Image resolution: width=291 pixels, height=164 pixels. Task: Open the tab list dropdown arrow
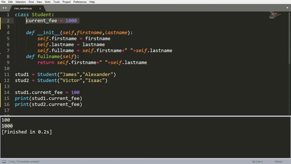[287, 8]
